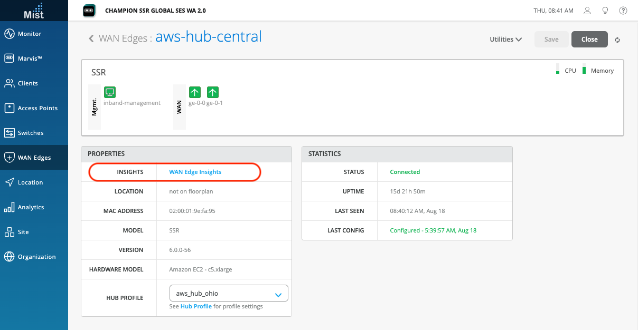Go to Access Points in sidebar

click(37, 108)
